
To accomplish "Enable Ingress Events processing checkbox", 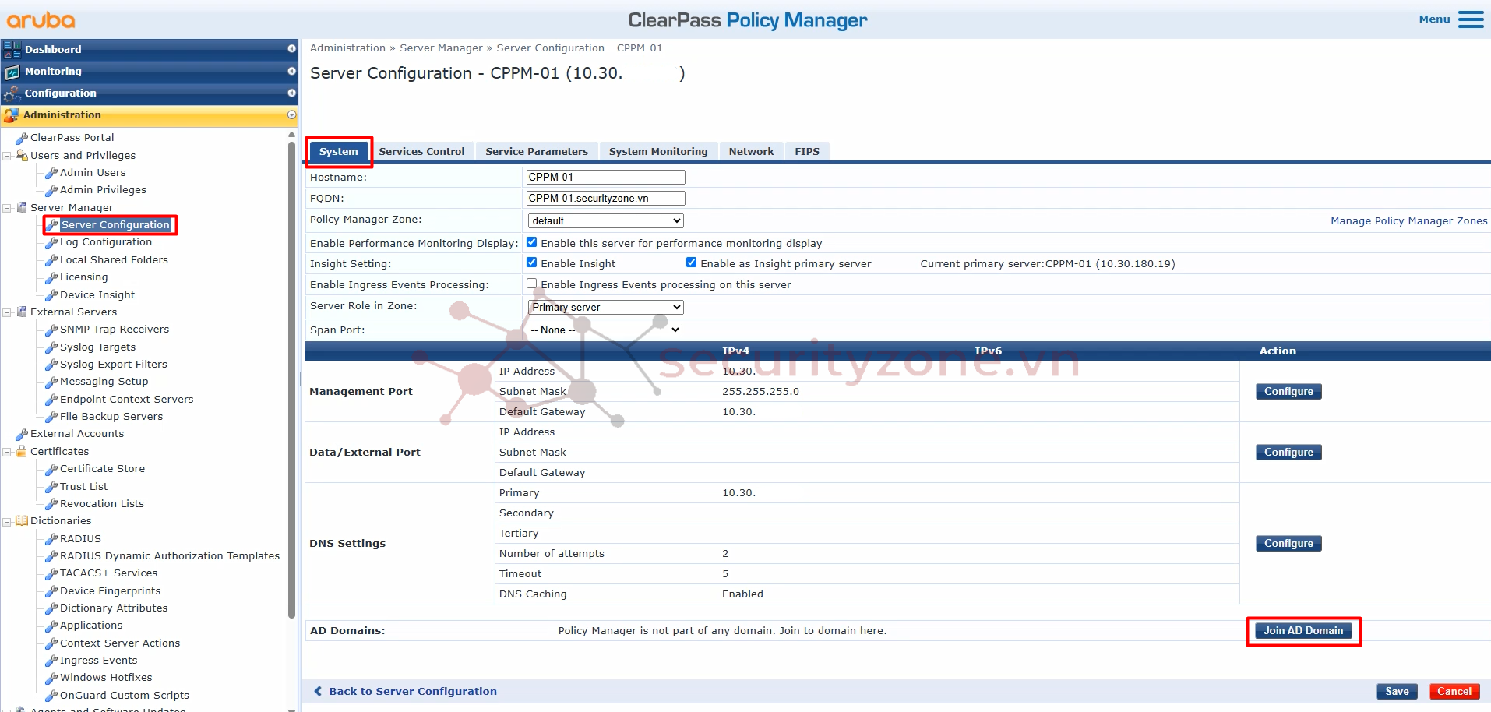I will click(x=532, y=284).
